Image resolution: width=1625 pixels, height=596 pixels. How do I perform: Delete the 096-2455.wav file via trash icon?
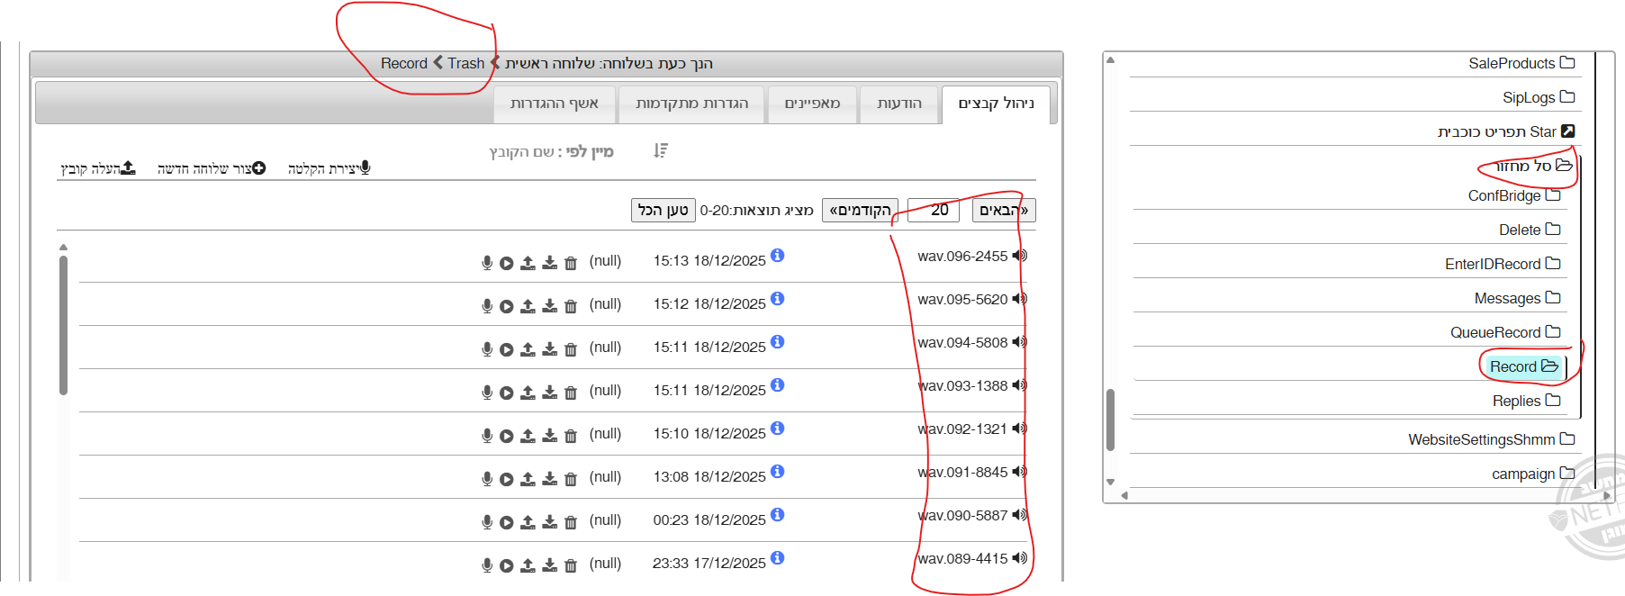click(571, 263)
